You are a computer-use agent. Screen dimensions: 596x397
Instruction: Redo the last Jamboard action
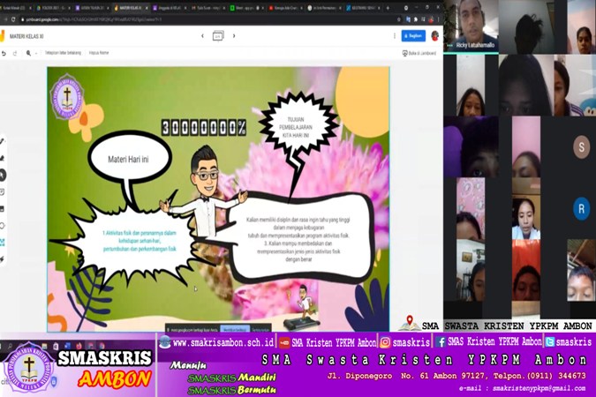click(x=15, y=54)
